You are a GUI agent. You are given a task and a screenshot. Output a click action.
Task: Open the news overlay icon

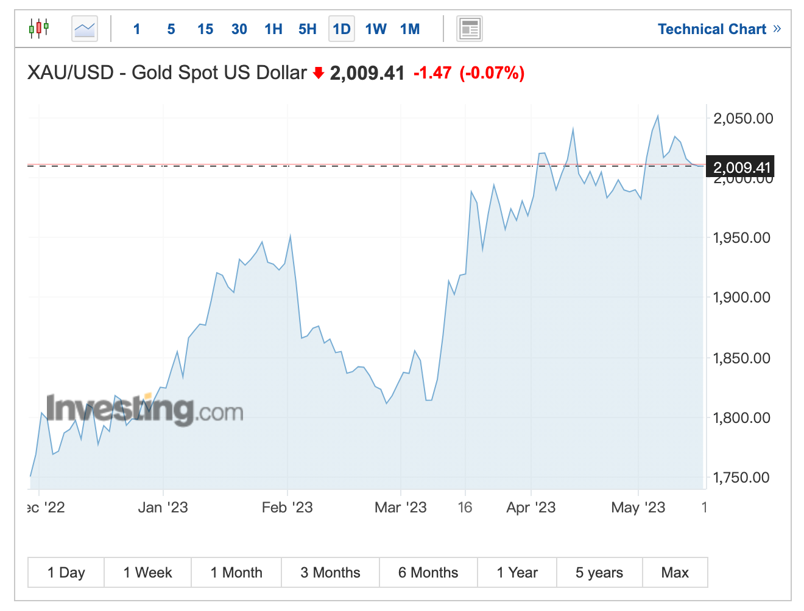coord(470,29)
